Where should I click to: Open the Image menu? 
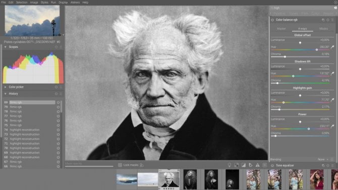34,3
